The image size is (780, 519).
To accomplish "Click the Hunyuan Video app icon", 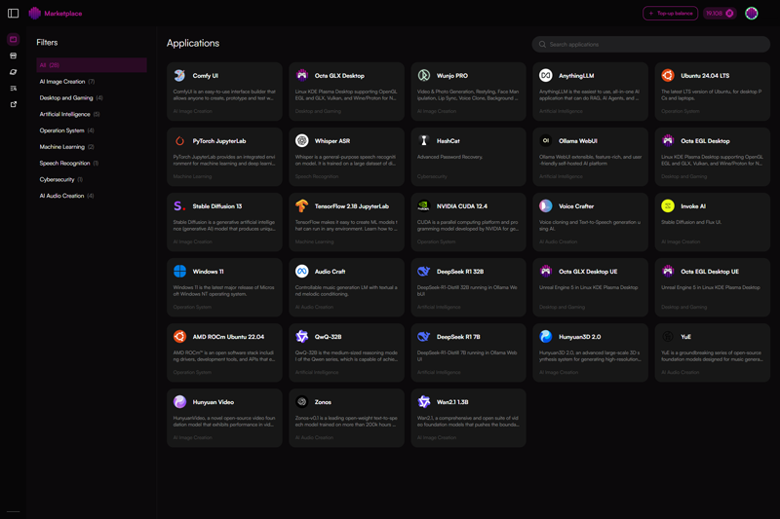I will (x=179, y=402).
